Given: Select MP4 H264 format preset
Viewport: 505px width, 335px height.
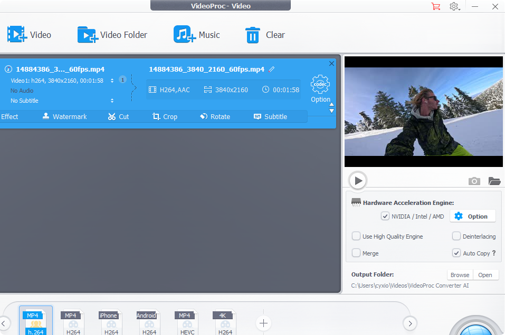Looking at the screenshot, I should tap(72, 322).
